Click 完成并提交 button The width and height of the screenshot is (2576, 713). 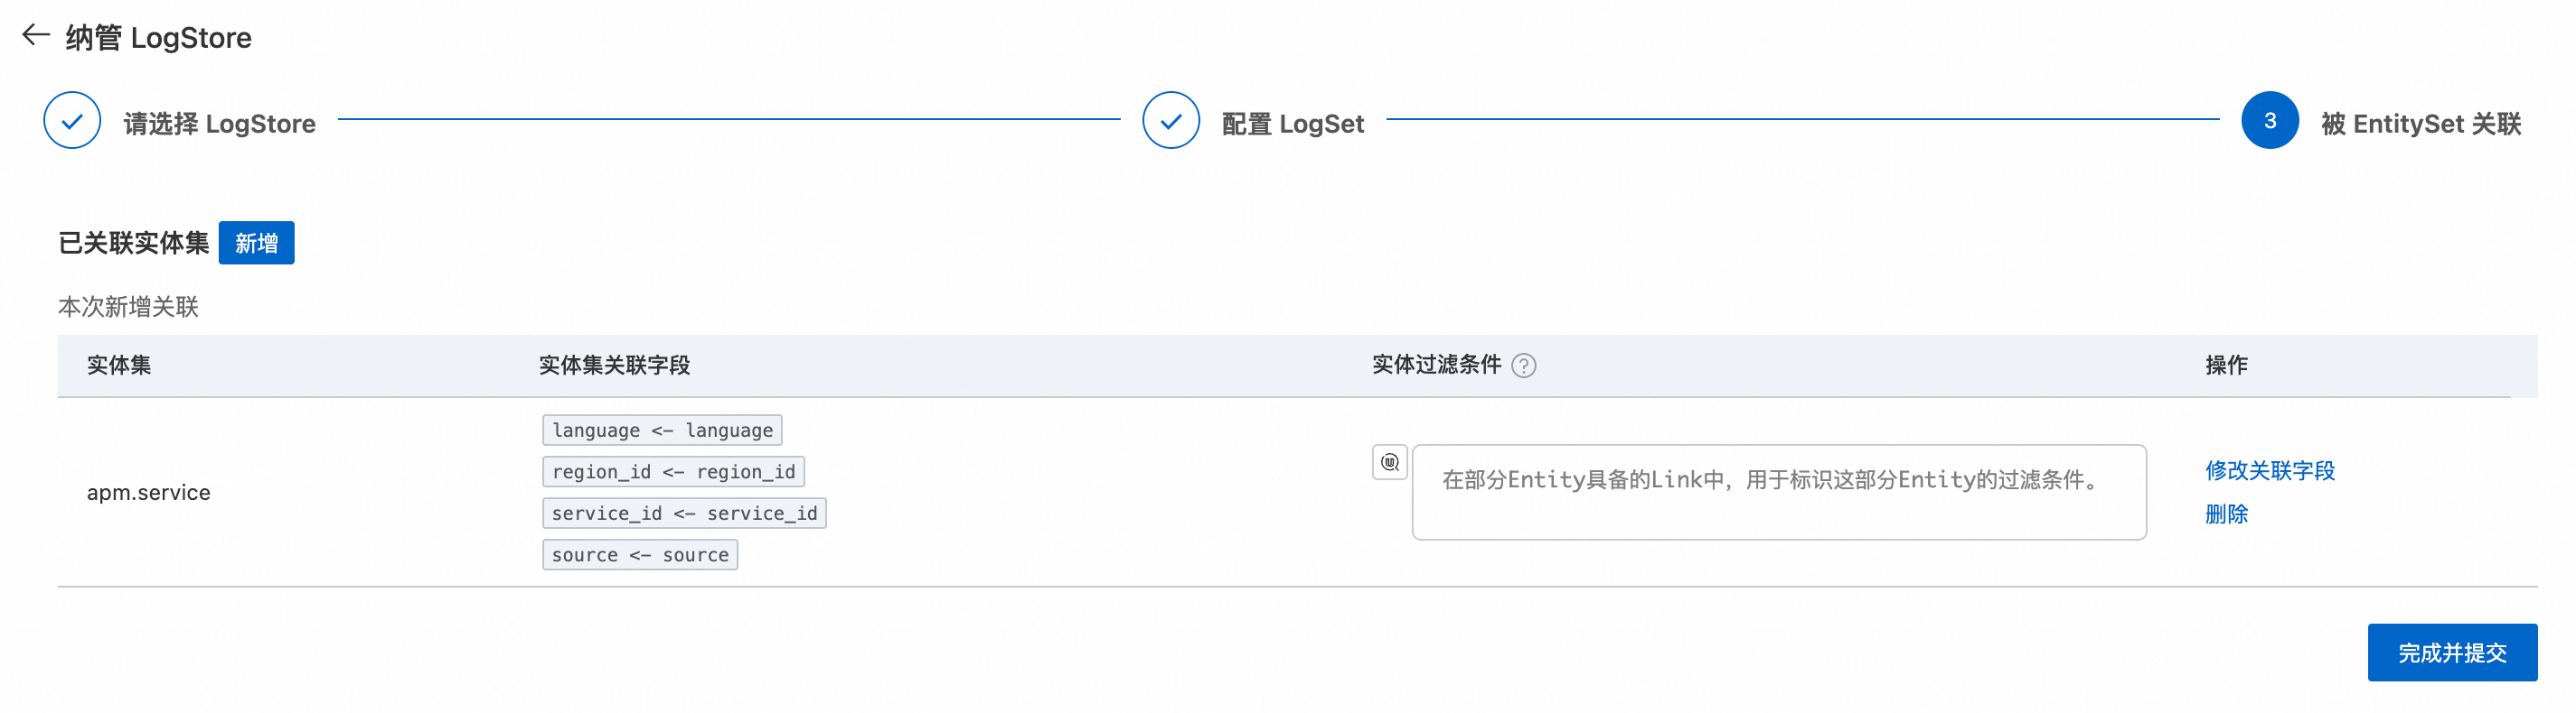point(2451,653)
